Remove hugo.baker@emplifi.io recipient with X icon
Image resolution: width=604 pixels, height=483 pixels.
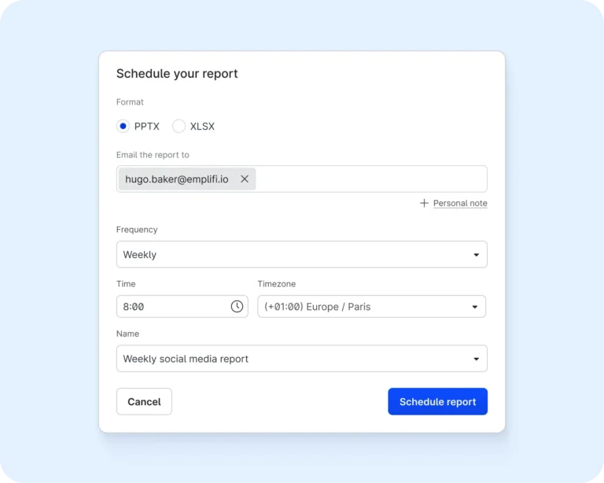click(x=245, y=179)
